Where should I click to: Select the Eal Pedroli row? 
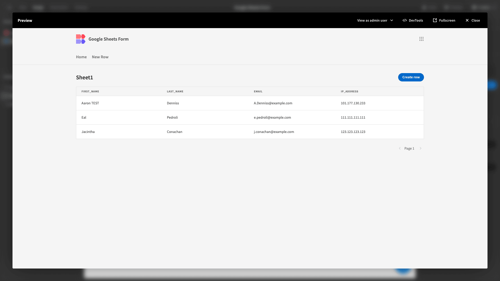pos(249,117)
